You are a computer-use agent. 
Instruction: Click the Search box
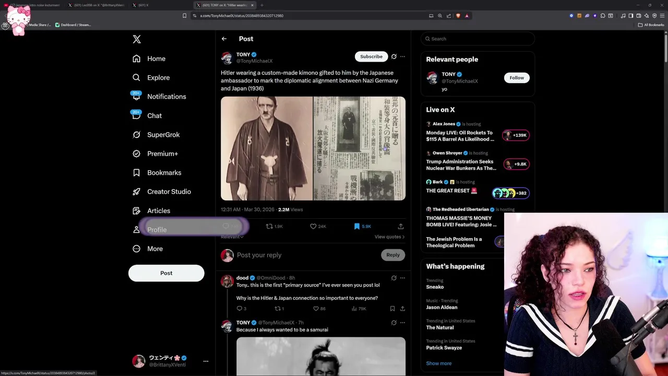coord(478,39)
